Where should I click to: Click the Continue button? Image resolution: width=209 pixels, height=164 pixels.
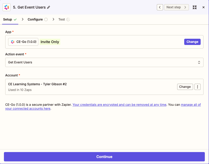[104, 157]
